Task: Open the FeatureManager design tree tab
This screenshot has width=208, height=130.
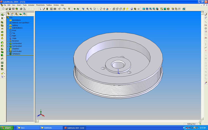Action: pos(9,14)
